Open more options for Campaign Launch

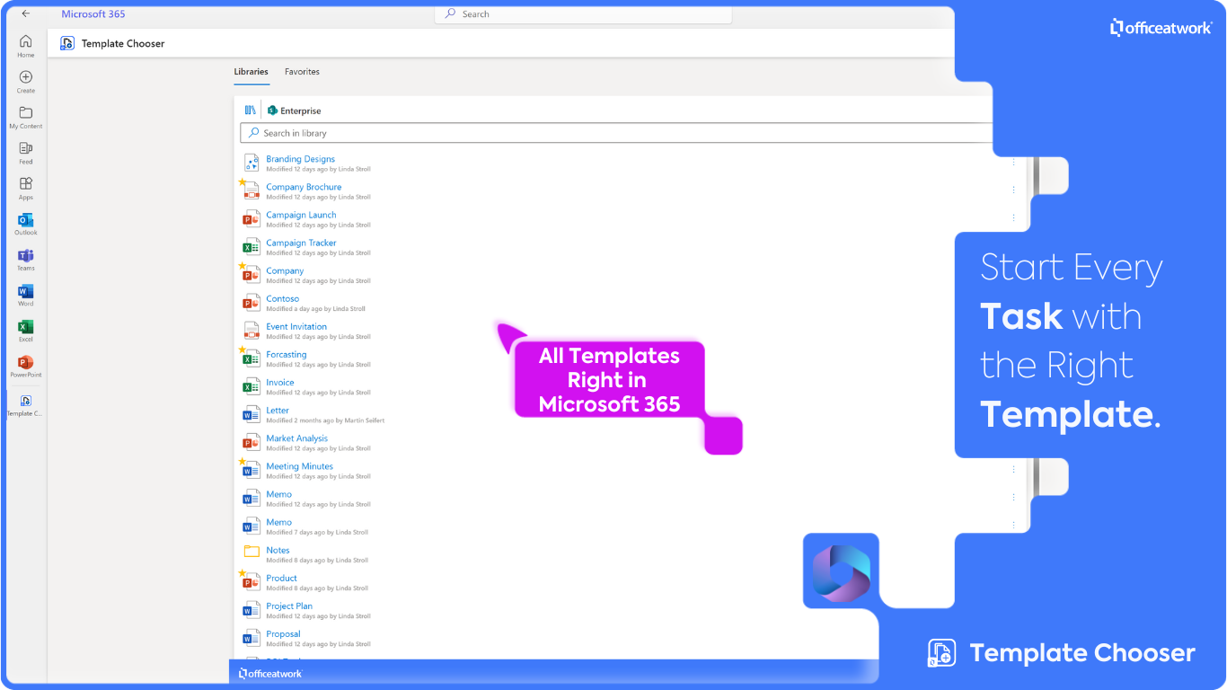tap(1014, 217)
